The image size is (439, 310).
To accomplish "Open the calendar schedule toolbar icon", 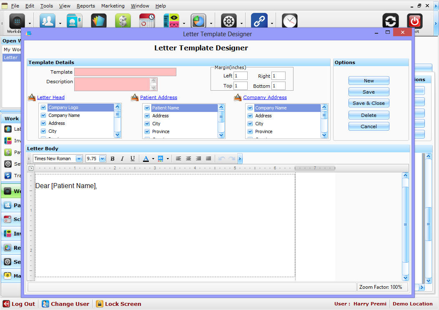I will point(147,20).
